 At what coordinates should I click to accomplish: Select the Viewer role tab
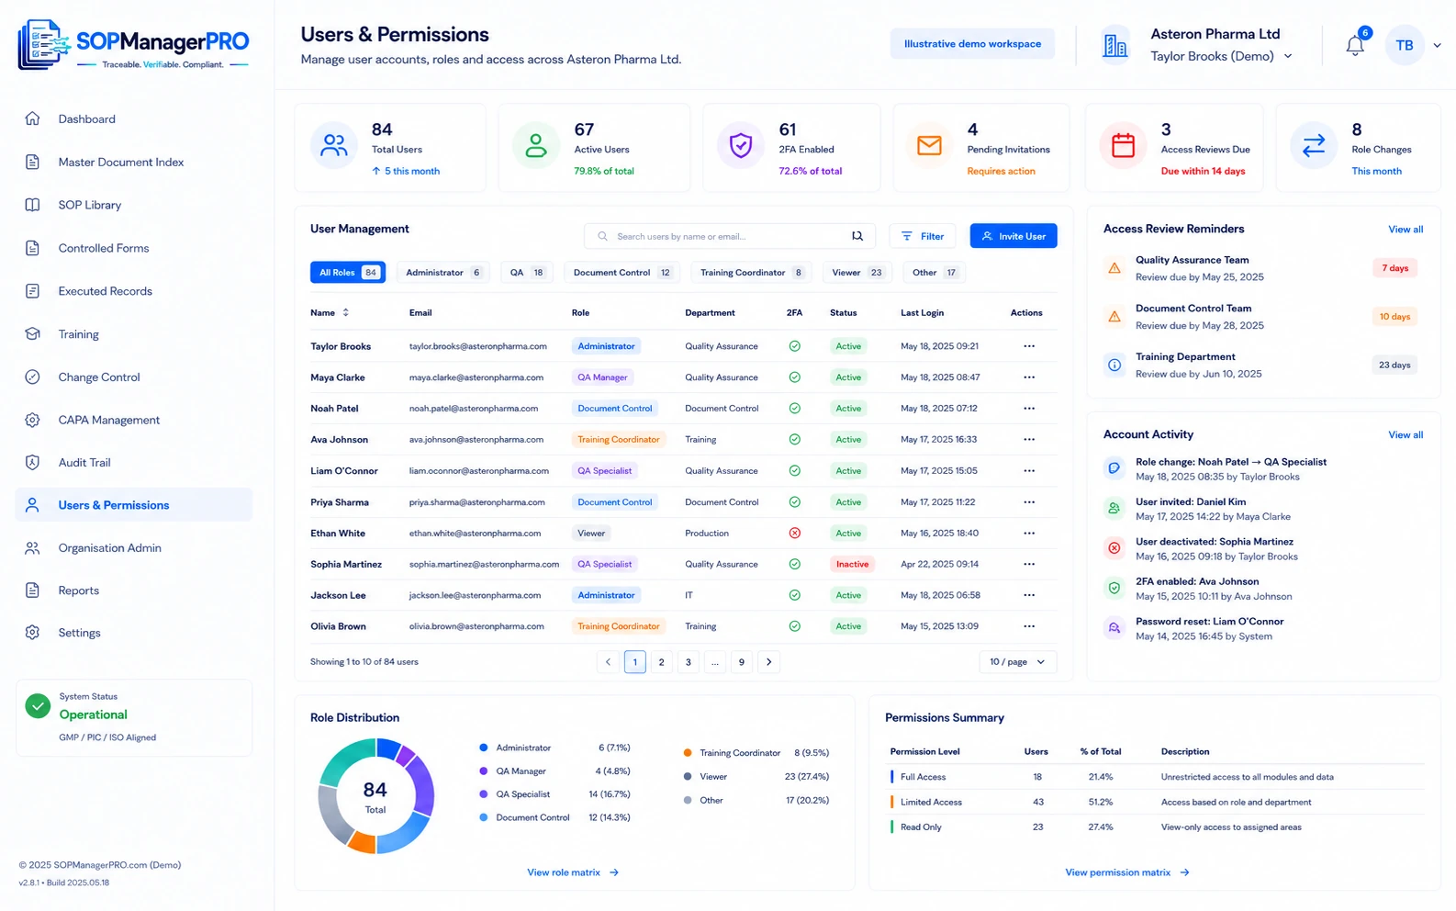pos(857,273)
